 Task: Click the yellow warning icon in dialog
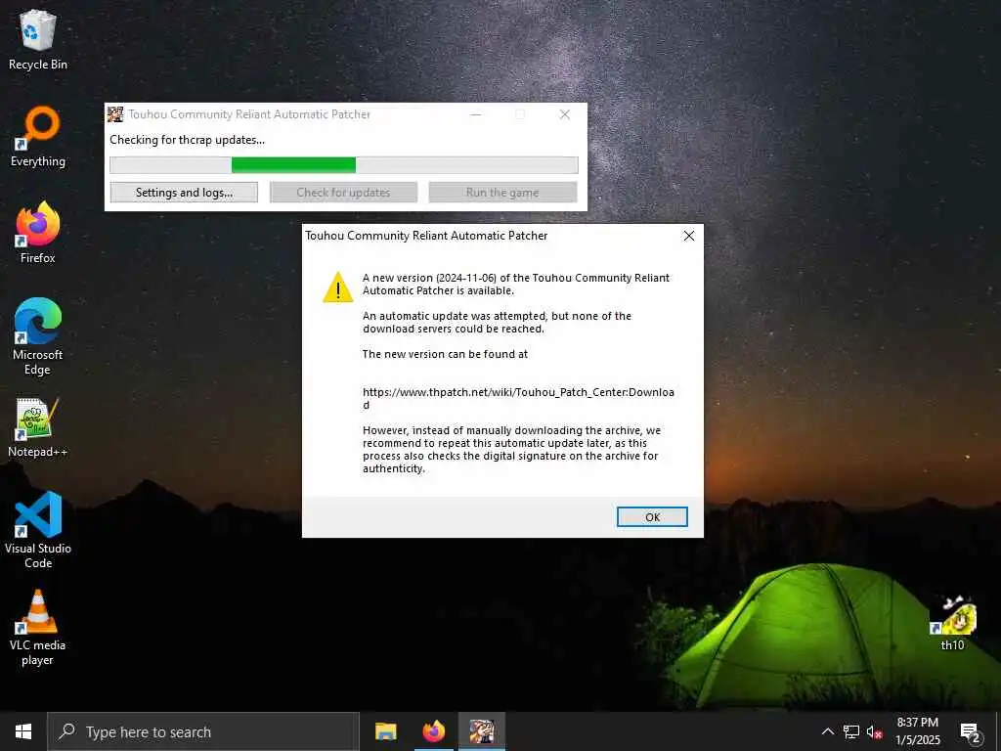(337, 287)
